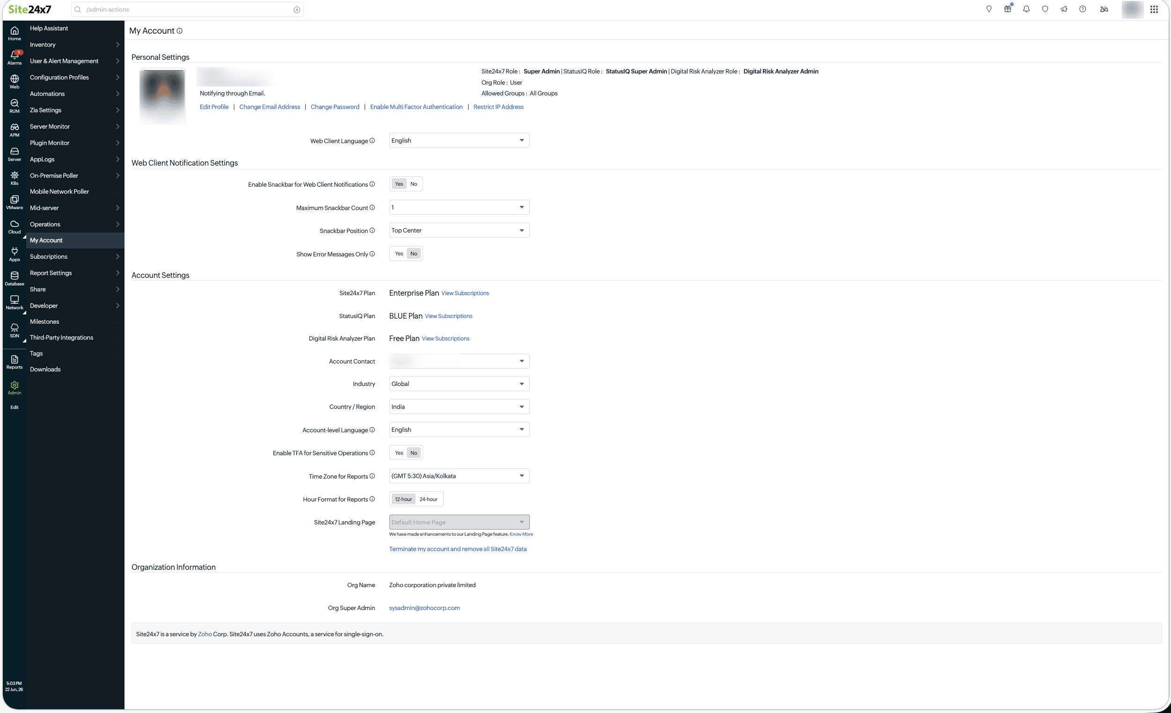Image resolution: width=1171 pixels, height=713 pixels.
Task: Open the megaphone announcements icon
Action: coord(1064,9)
